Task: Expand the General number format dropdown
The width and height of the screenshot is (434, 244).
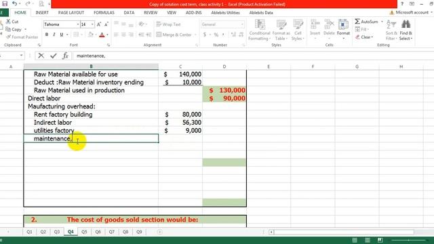Action: (x=242, y=24)
